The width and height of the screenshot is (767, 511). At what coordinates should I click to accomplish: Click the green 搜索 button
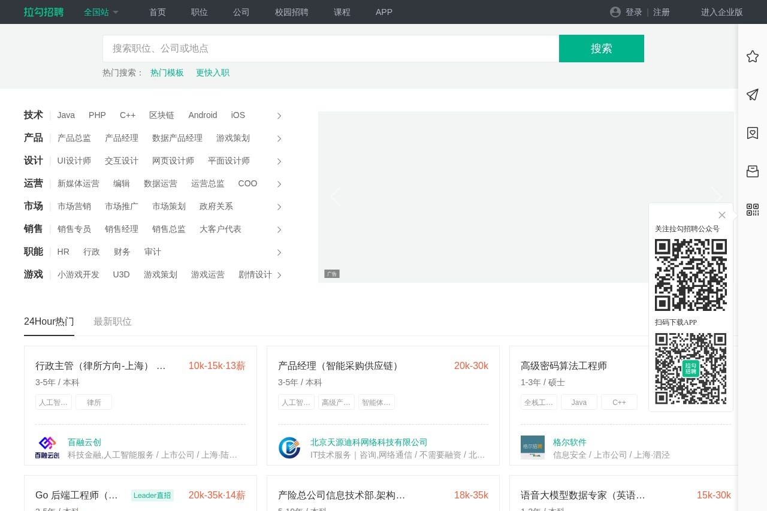(602, 49)
